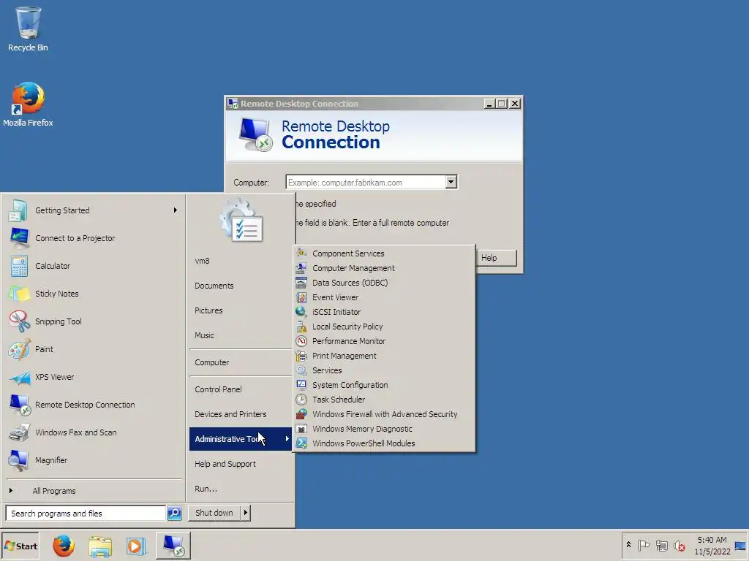
Task: Open Data Sources (ODBC) icon
Action: click(301, 283)
